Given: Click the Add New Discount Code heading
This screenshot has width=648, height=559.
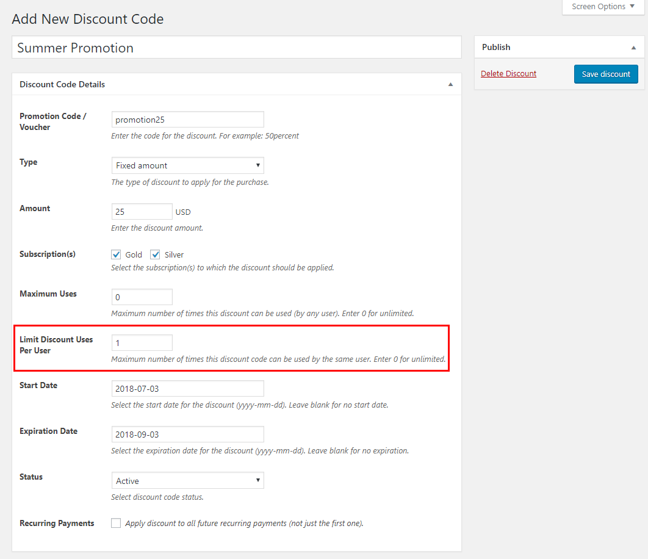Looking at the screenshot, I should click(x=87, y=19).
